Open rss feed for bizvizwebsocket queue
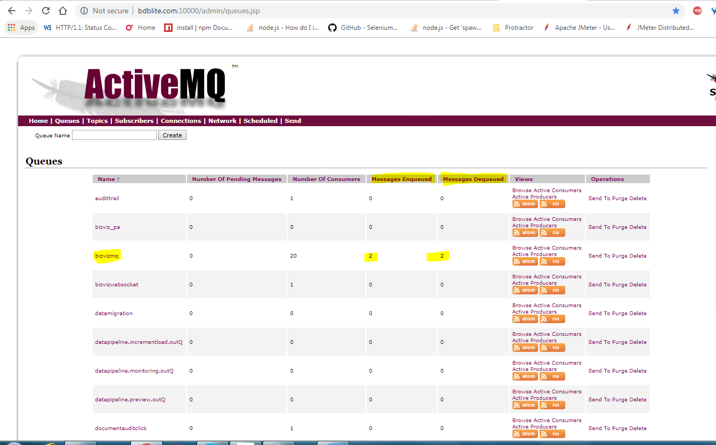 click(552, 290)
